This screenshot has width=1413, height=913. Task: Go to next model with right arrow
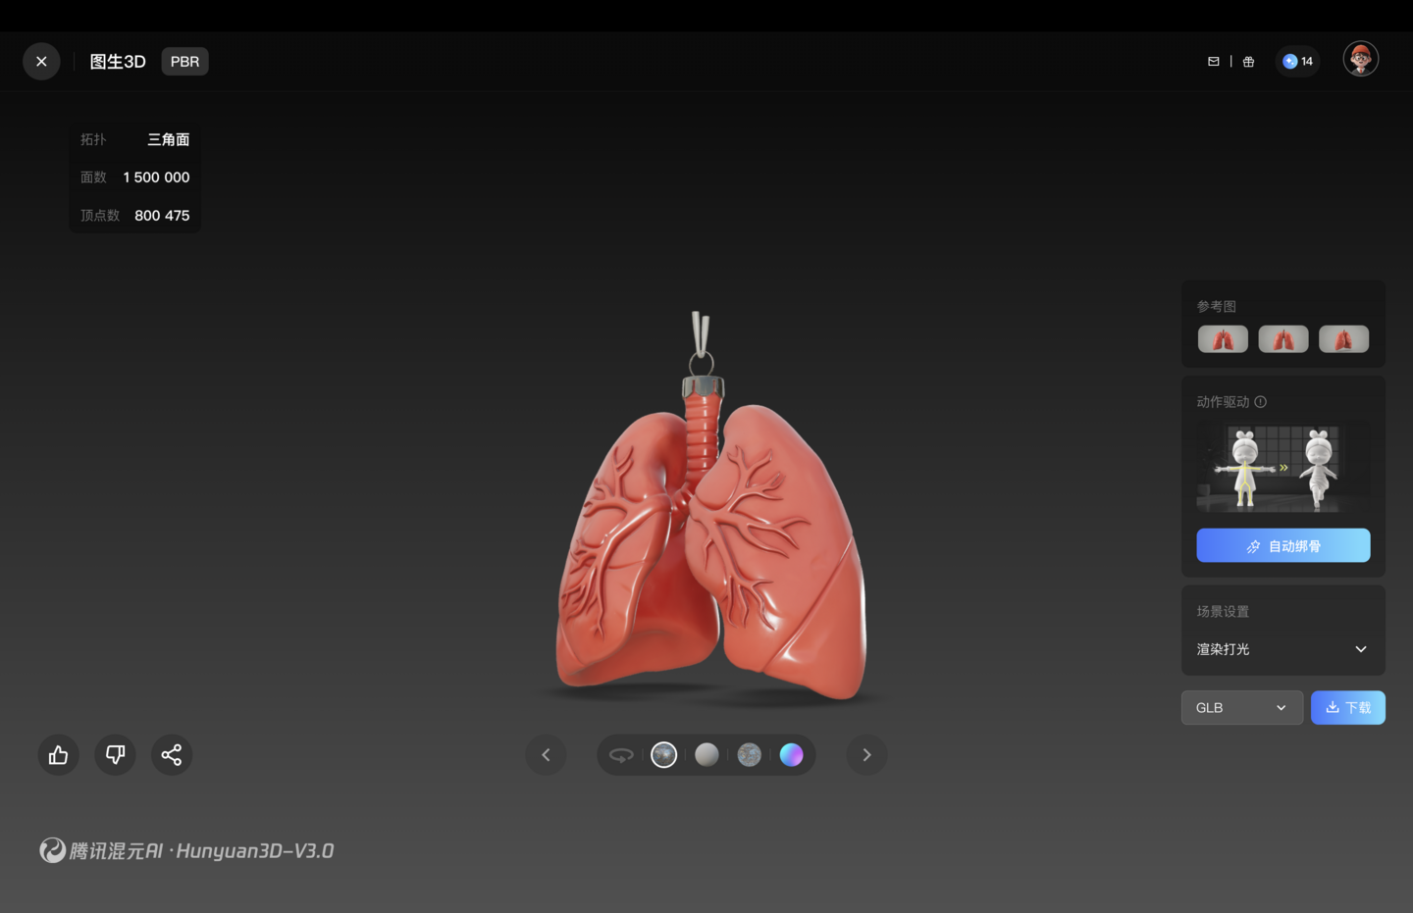(x=866, y=755)
